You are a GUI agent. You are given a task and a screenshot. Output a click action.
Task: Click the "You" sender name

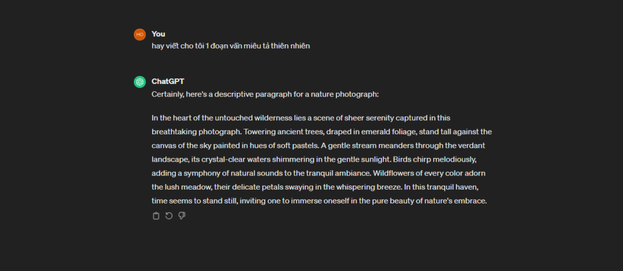pyautogui.click(x=158, y=34)
